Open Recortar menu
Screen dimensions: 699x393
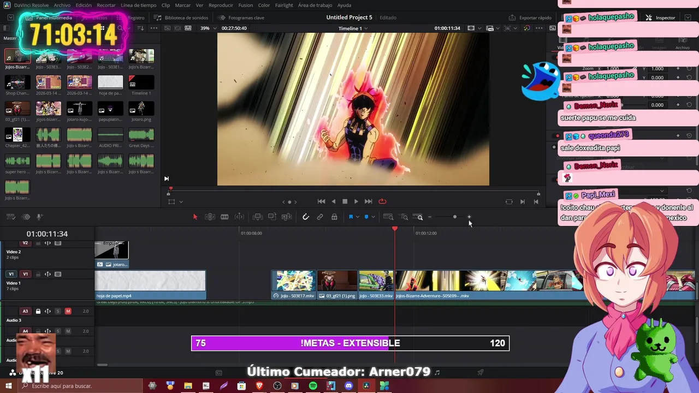[106, 5]
